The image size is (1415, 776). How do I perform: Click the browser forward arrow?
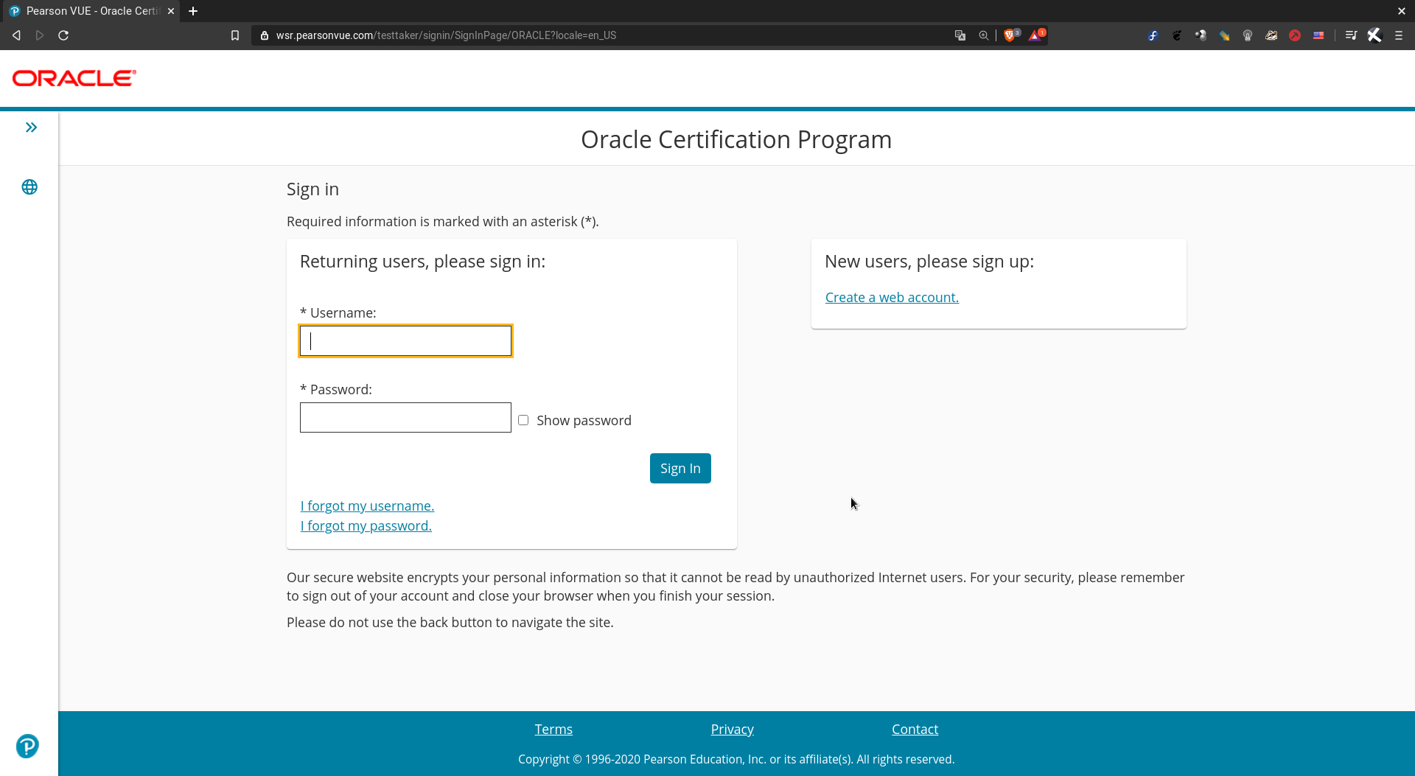click(x=40, y=35)
